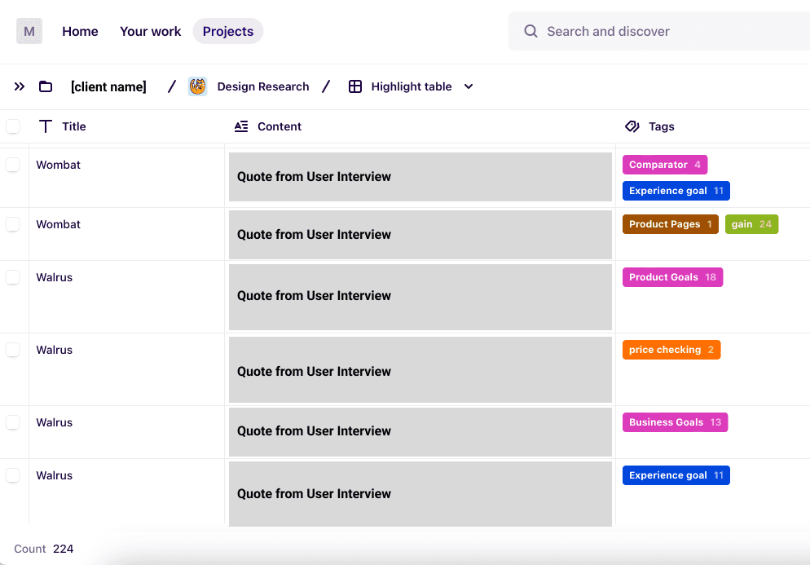Click the Tags column tag icon

[632, 126]
